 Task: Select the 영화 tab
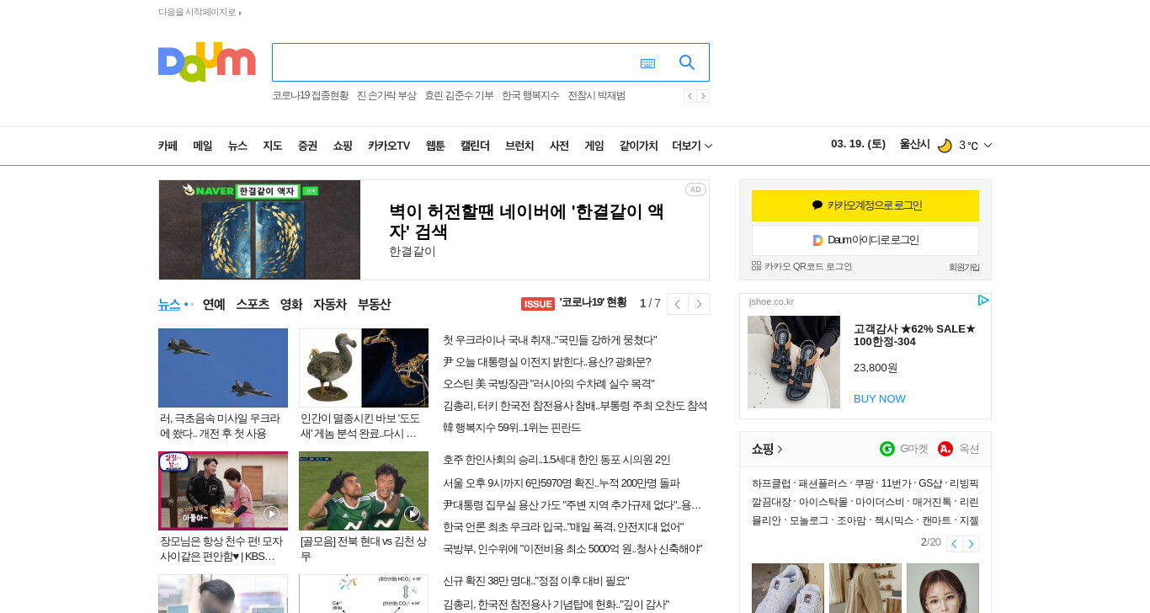[291, 304]
